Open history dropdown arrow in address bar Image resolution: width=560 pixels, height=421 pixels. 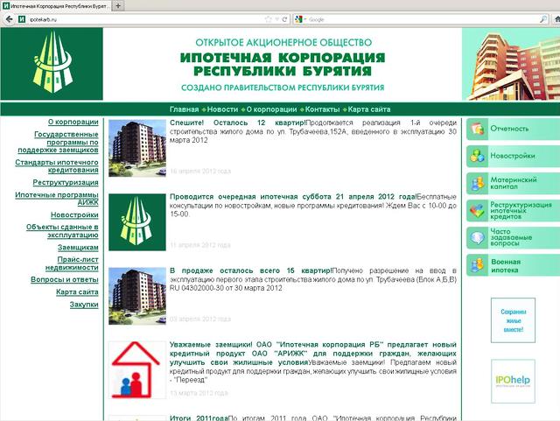pyautogui.click(x=276, y=19)
